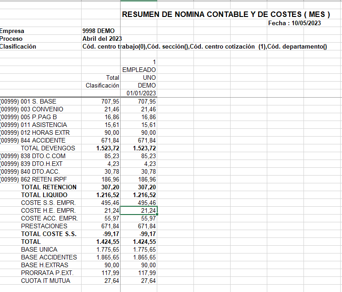Select the report title cell
Viewport: 342px width, 292px height.
[x=226, y=14]
